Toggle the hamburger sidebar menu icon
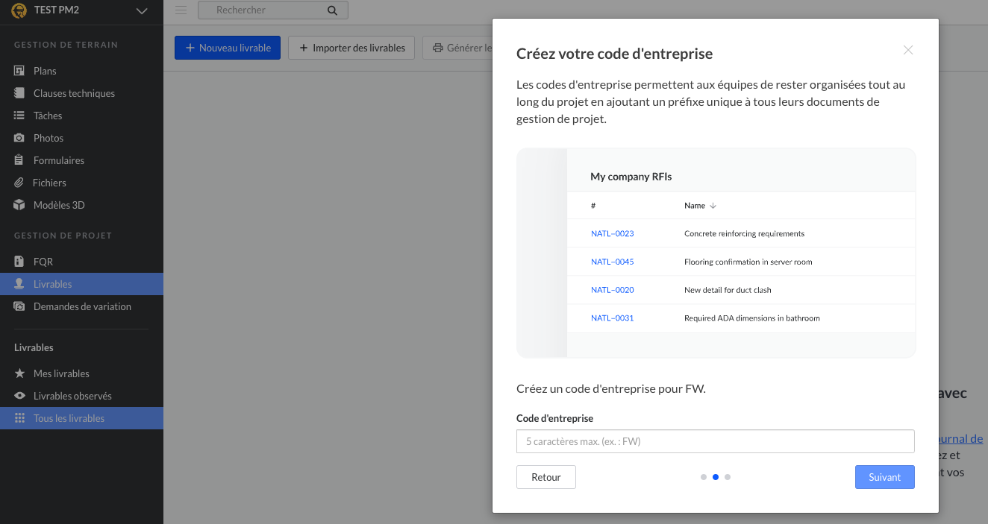The height and width of the screenshot is (524, 988). [181, 10]
